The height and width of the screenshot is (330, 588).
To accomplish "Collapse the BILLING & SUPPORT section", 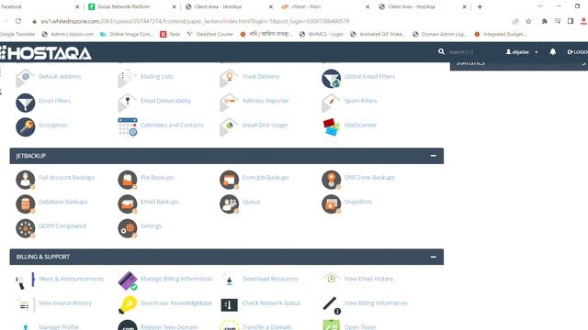I will (433, 257).
